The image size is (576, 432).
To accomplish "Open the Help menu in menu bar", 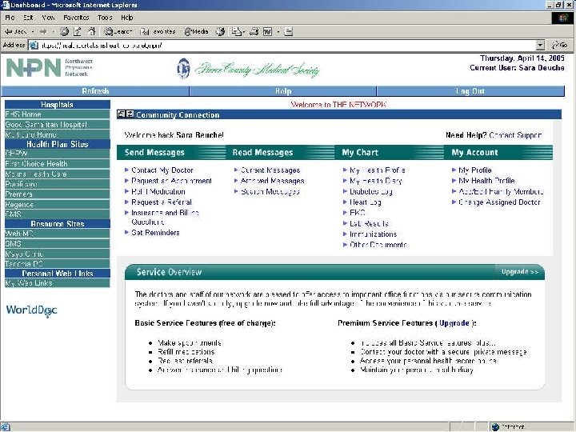I will pos(126,18).
